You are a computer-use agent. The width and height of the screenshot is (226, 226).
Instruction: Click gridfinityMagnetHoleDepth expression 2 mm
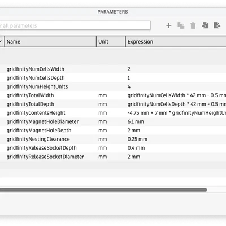coord(134,131)
